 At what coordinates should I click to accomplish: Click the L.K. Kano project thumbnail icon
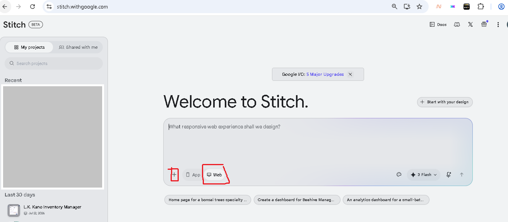[14, 210]
